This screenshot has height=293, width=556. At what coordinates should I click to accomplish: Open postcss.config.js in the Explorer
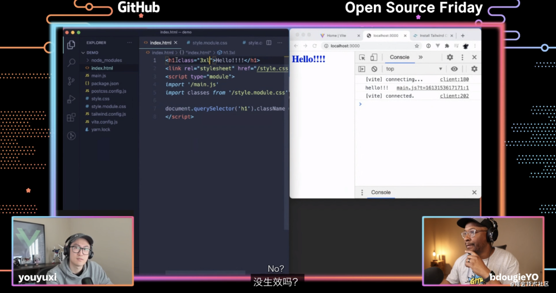(x=109, y=91)
